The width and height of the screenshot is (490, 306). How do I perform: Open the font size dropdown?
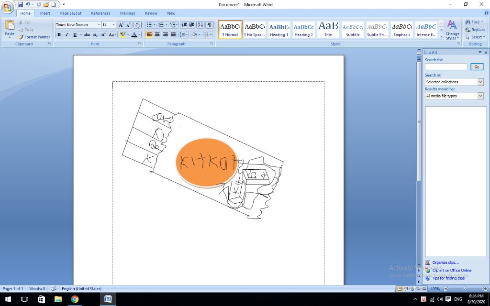click(x=113, y=25)
